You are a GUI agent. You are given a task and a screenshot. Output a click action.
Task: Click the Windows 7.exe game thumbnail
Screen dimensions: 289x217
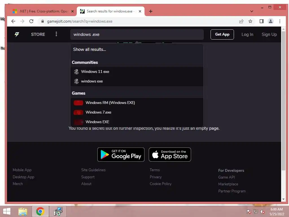coord(78,112)
